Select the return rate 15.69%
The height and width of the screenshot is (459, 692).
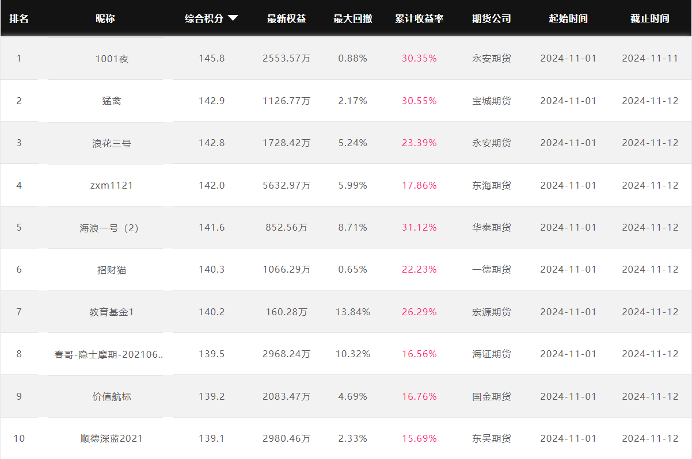pyautogui.click(x=419, y=438)
